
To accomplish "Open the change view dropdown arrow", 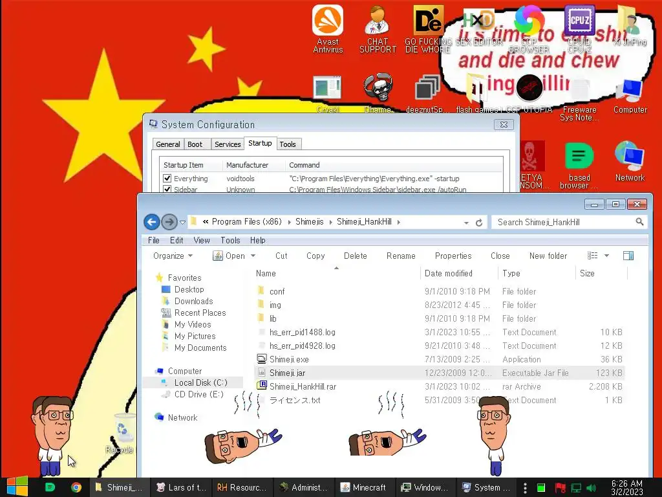I will pyautogui.click(x=606, y=256).
